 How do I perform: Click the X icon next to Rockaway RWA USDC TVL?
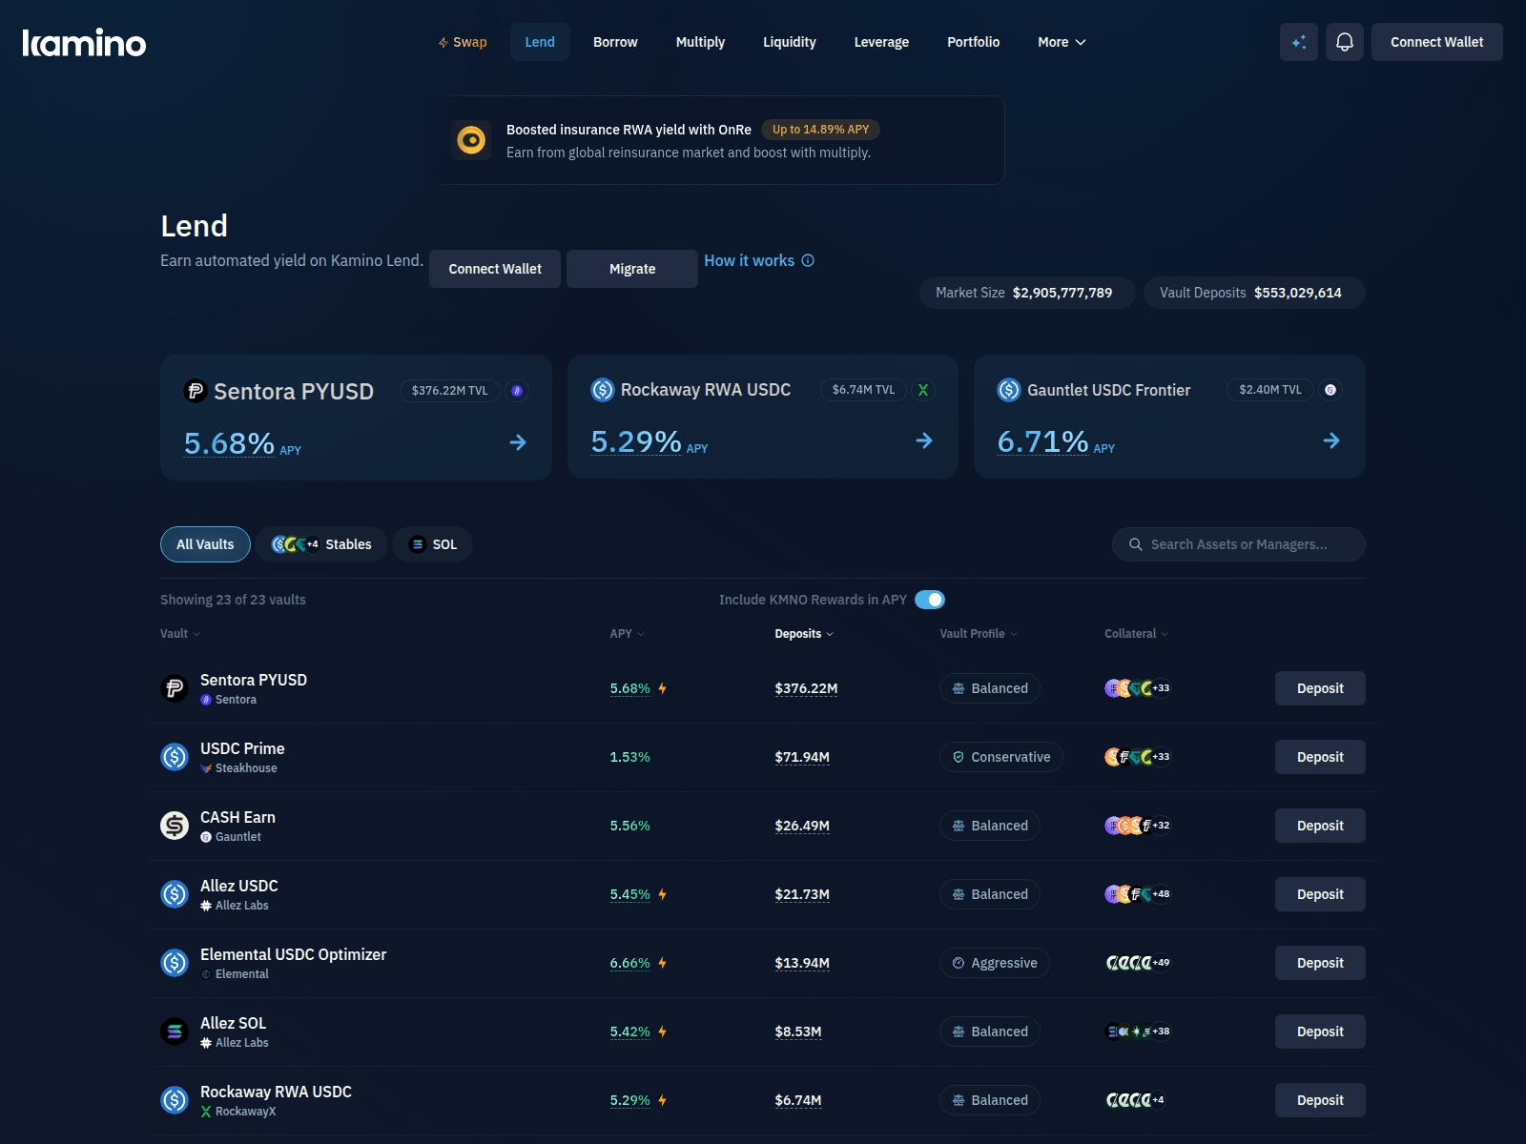click(x=922, y=390)
